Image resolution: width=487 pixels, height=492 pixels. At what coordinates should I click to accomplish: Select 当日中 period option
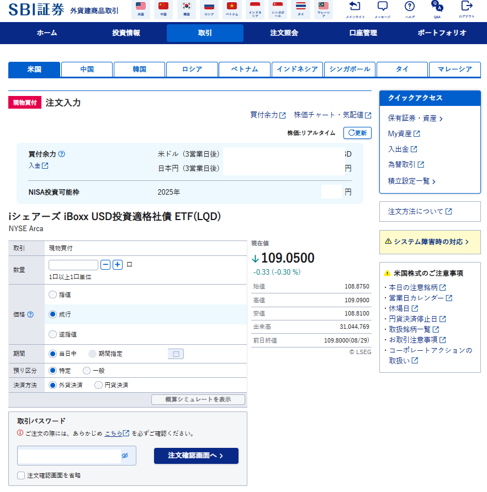point(53,354)
